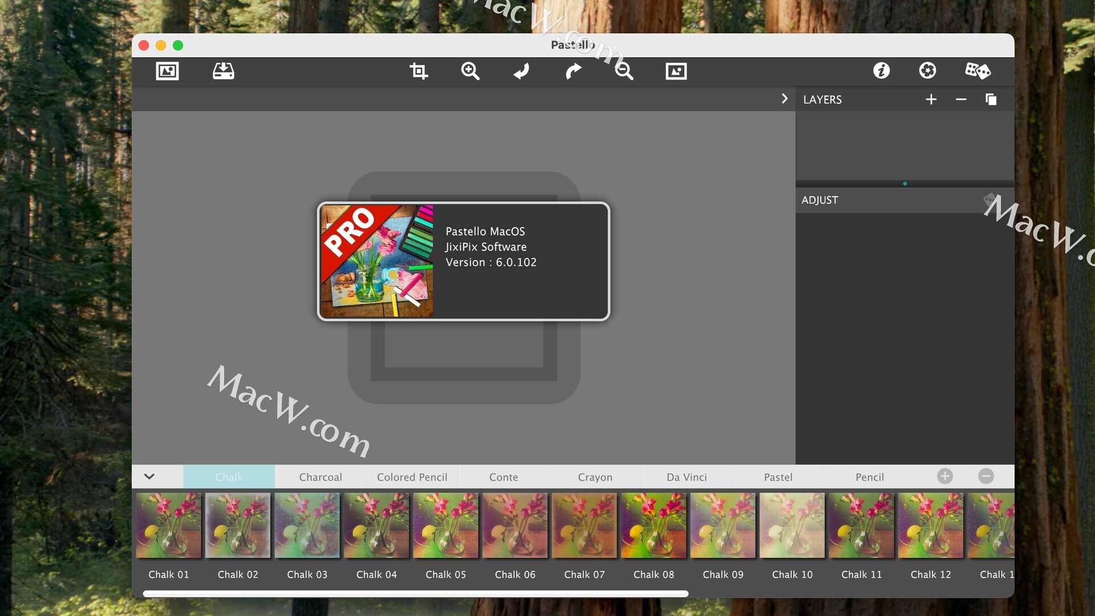
Task: Select the Chalk 08 preset thumbnail
Action: click(x=654, y=525)
